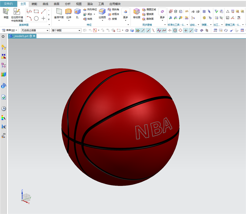Toggle Midpoint snap option
246x214 pixels.
coord(148,30)
